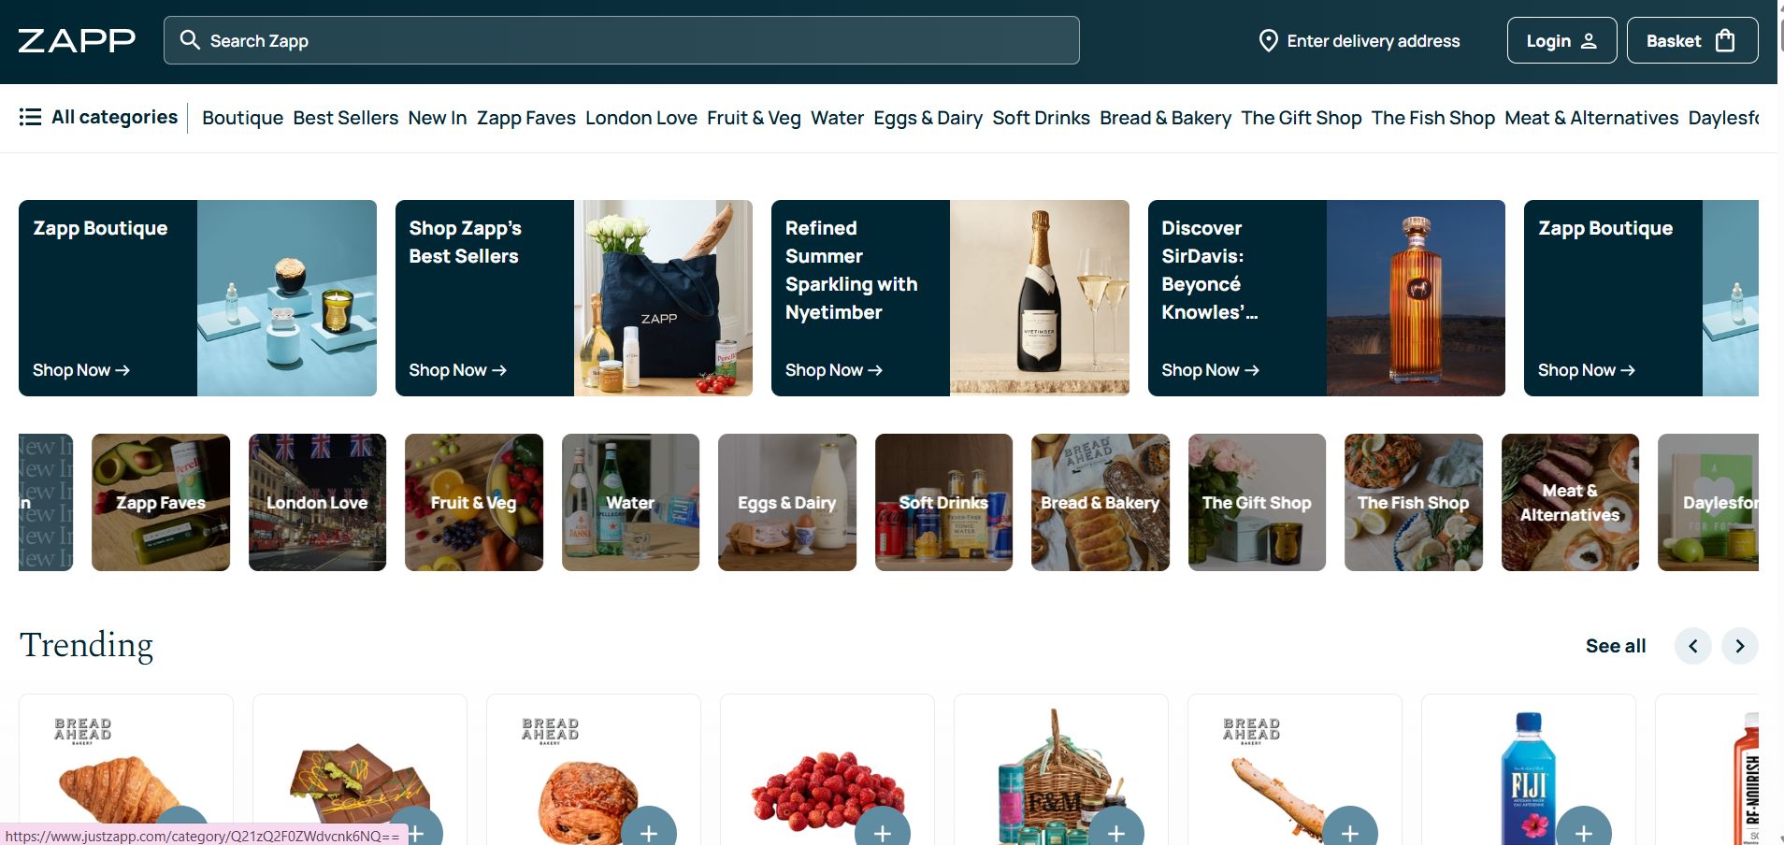Select The Gift Shop in category bar
This screenshot has height=845, width=1784.
(x=1301, y=118)
